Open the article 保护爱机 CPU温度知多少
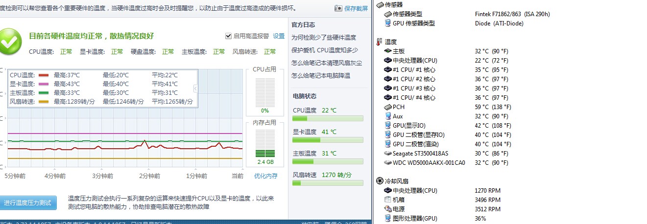Screen dimensions: 647x224 pyautogui.click(x=325, y=50)
